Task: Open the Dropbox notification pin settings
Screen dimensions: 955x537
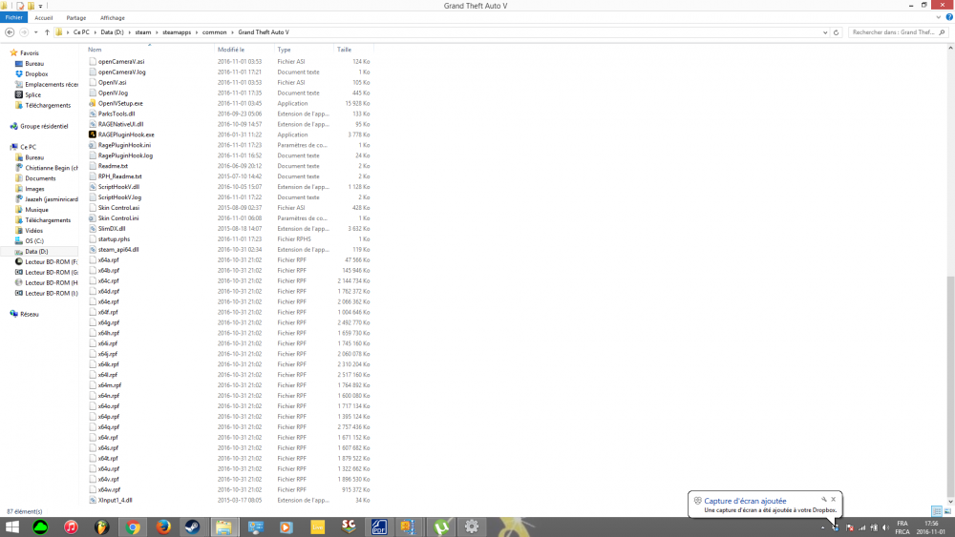Action: [823, 499]
